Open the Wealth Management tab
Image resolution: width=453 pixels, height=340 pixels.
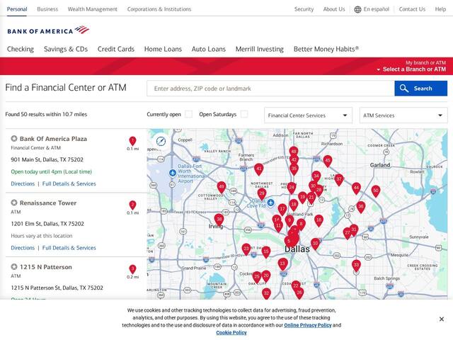[93, 9]
